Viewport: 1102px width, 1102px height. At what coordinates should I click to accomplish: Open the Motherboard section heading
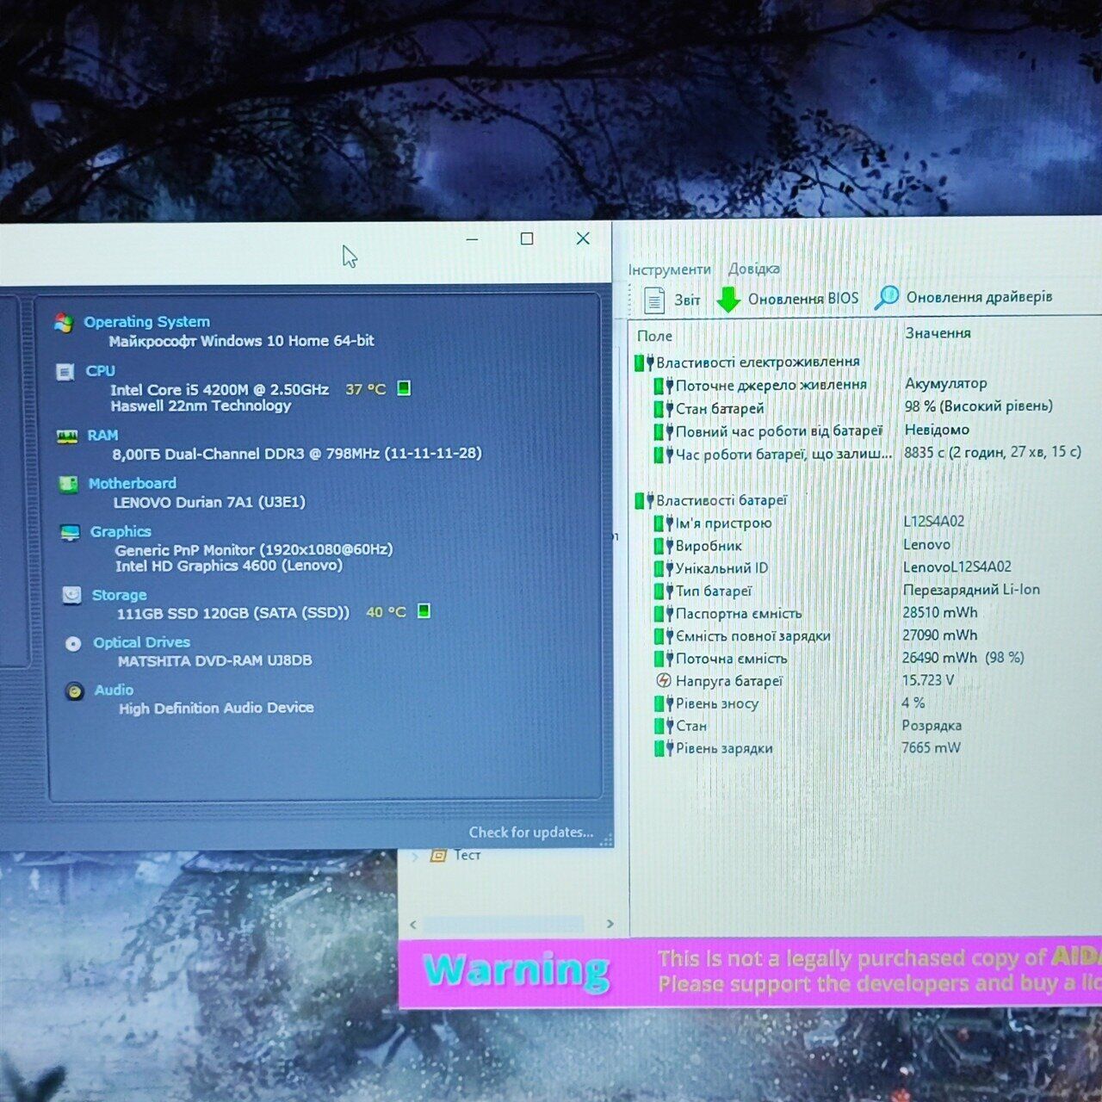(x=132, y=484)
